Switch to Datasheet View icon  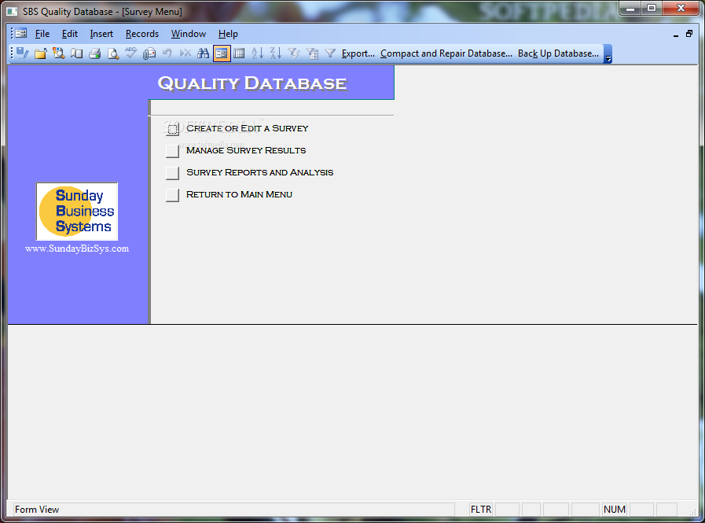pyautogui.click(x=239, y=53)
